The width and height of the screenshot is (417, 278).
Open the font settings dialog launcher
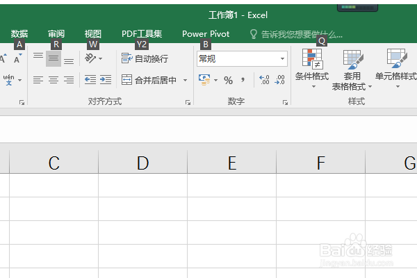[22, 102]
